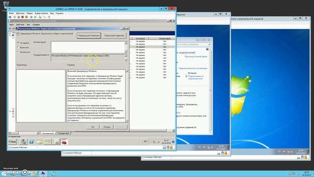
Task: Open the Recycle Bin on host desktop
Action: (6, 5)
